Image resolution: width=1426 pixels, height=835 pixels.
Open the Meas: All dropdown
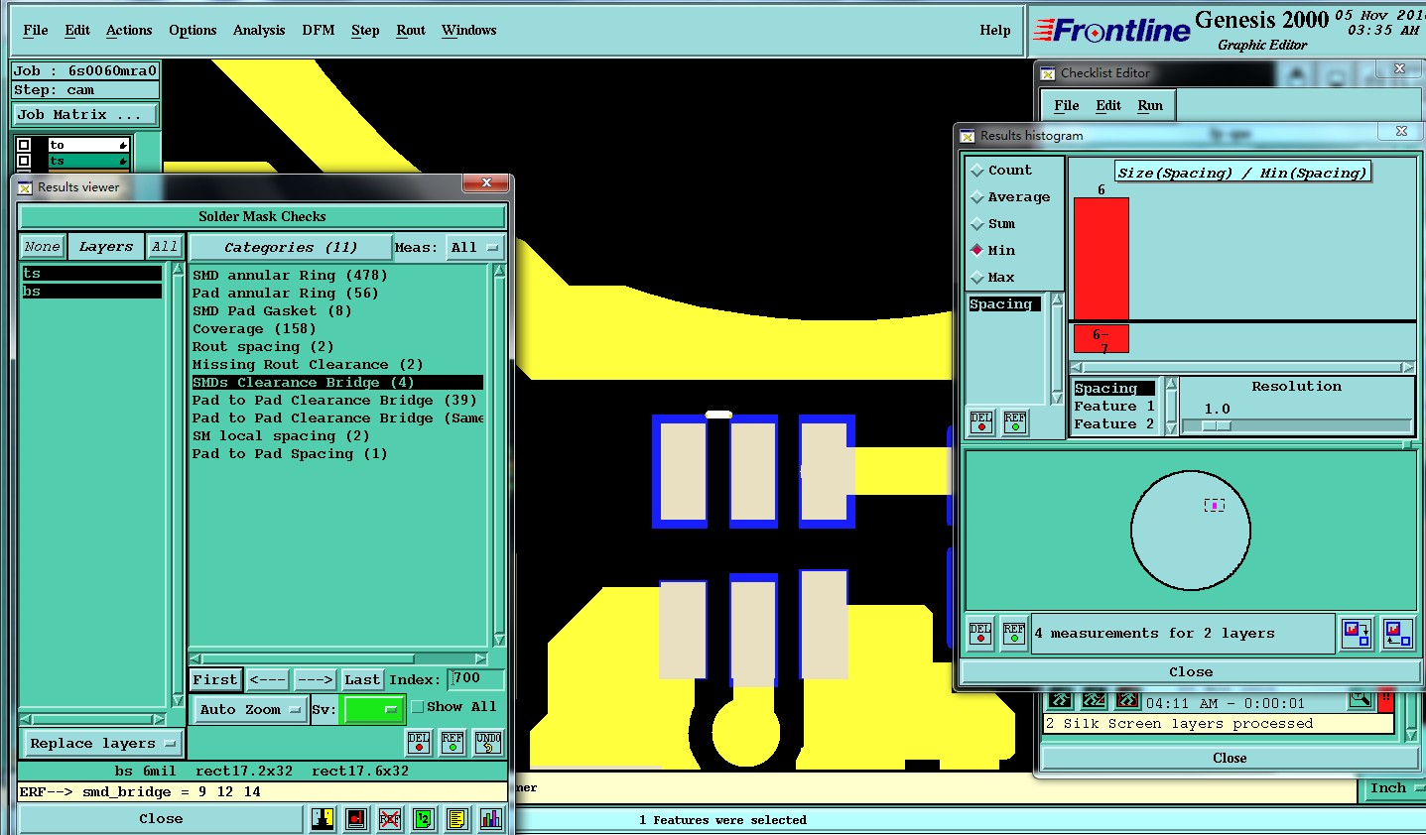(476, 248)
